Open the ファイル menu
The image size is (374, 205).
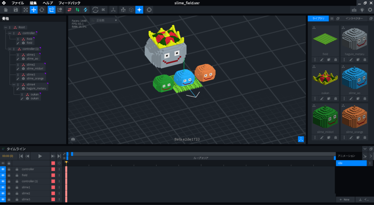(x=18, y=3)
